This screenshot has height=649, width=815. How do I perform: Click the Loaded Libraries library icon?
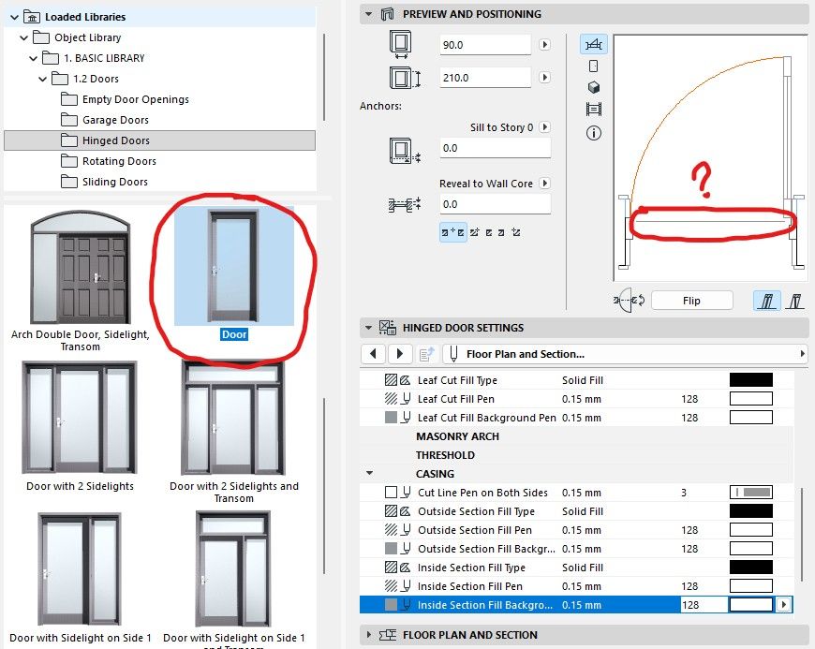(32, 17)
